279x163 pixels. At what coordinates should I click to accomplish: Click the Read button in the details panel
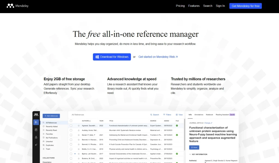[194, 147]
